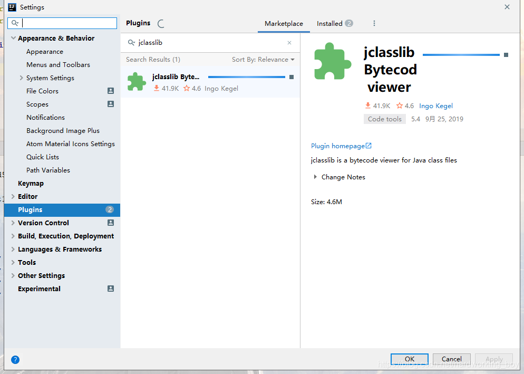Viewport: 524px width, 374px height.
Task: Click the Scopes project-level icon
Action: [111, 104]
